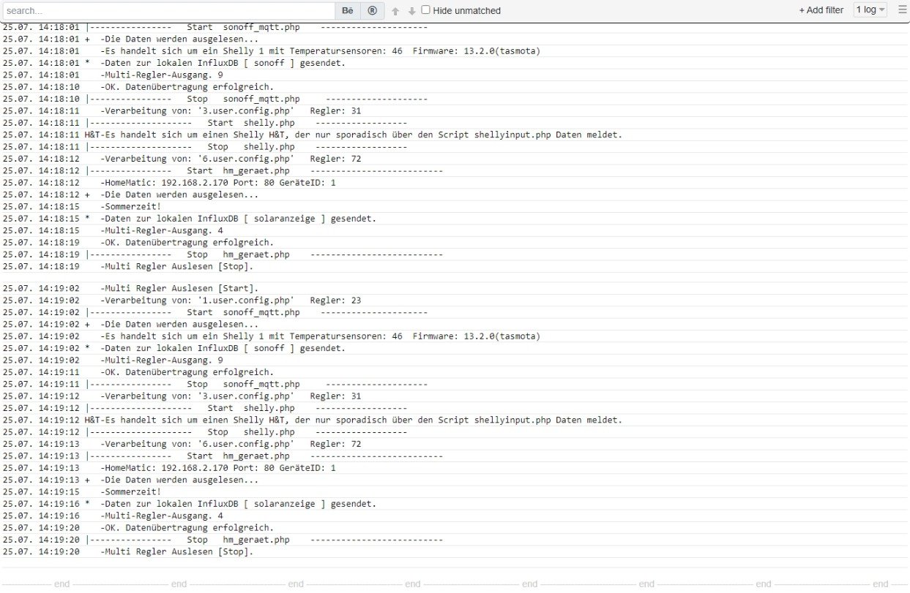Image resolution: width=910 pixels, height=593 pixels.
Task: Jump to previous match with up arrow
Action: pos(395,11)
